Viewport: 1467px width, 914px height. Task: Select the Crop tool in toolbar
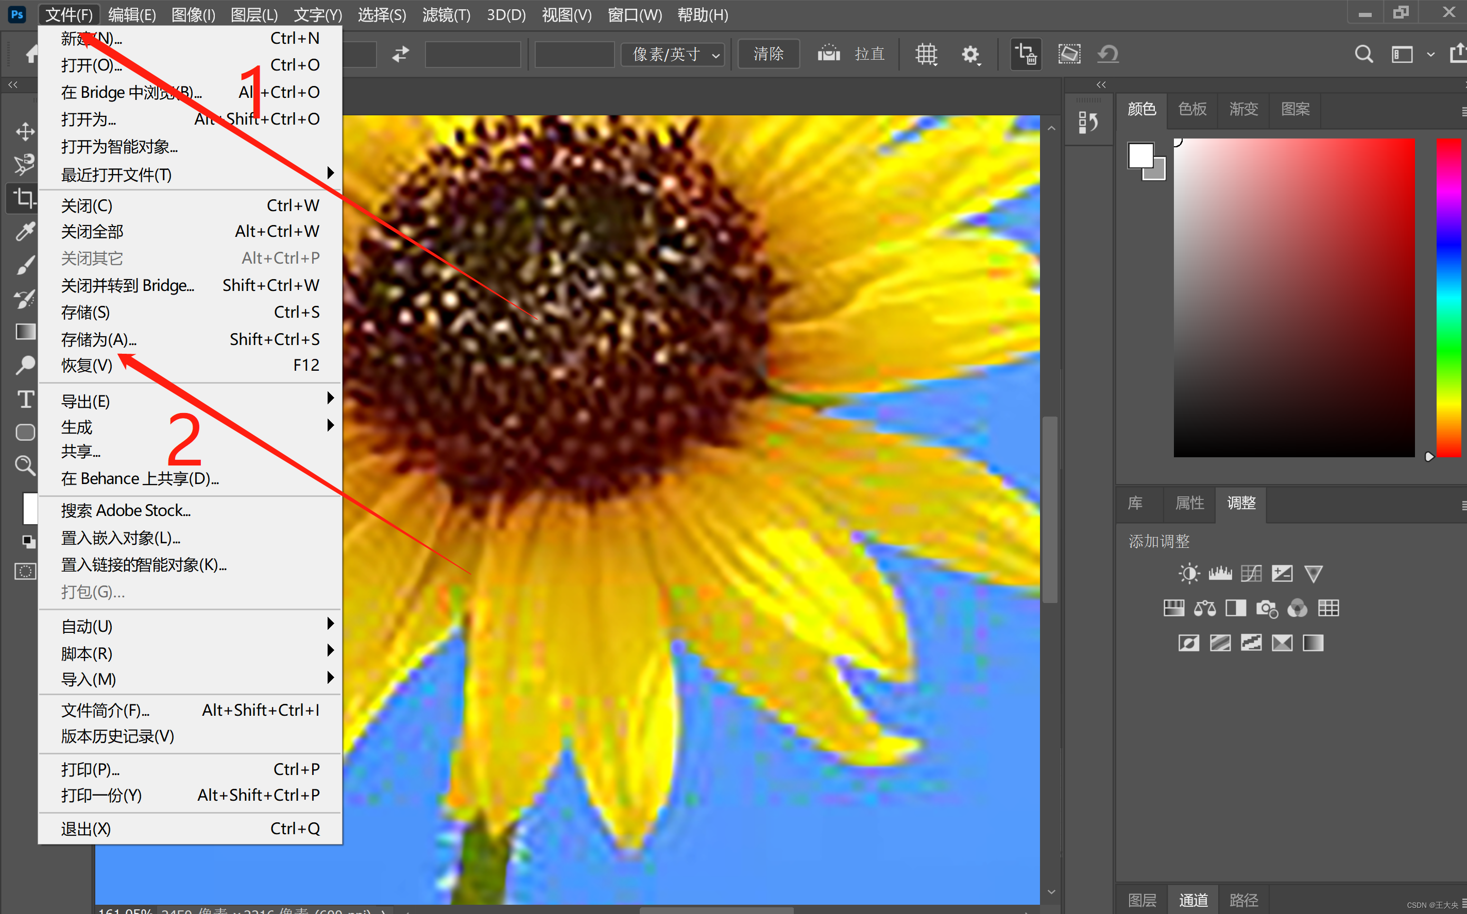pyautogui.click(x=24, y=198)
